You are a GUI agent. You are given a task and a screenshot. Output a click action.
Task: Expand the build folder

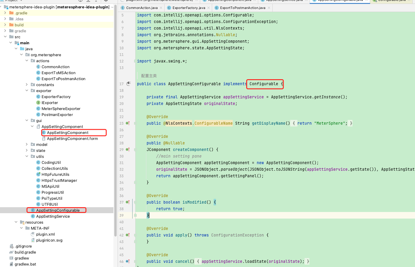pyautogui.click(x=5, y=25)
